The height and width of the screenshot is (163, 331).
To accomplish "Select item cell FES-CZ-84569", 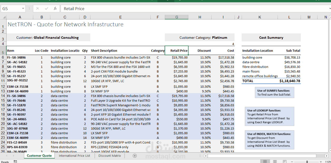I will (20, 142).
